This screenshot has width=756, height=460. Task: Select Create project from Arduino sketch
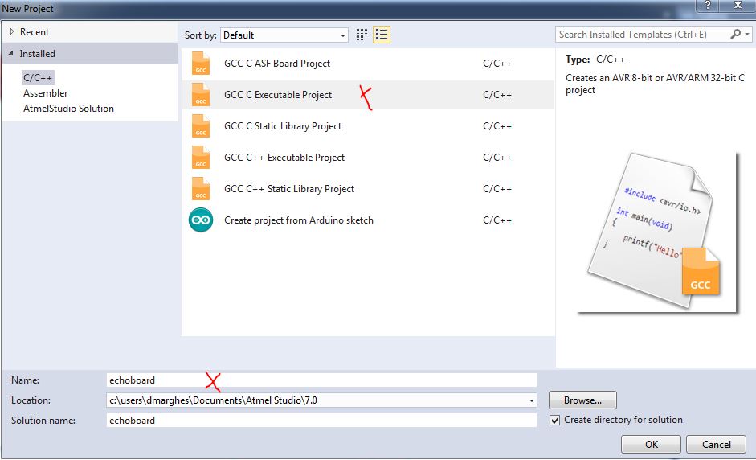[367, 220]
